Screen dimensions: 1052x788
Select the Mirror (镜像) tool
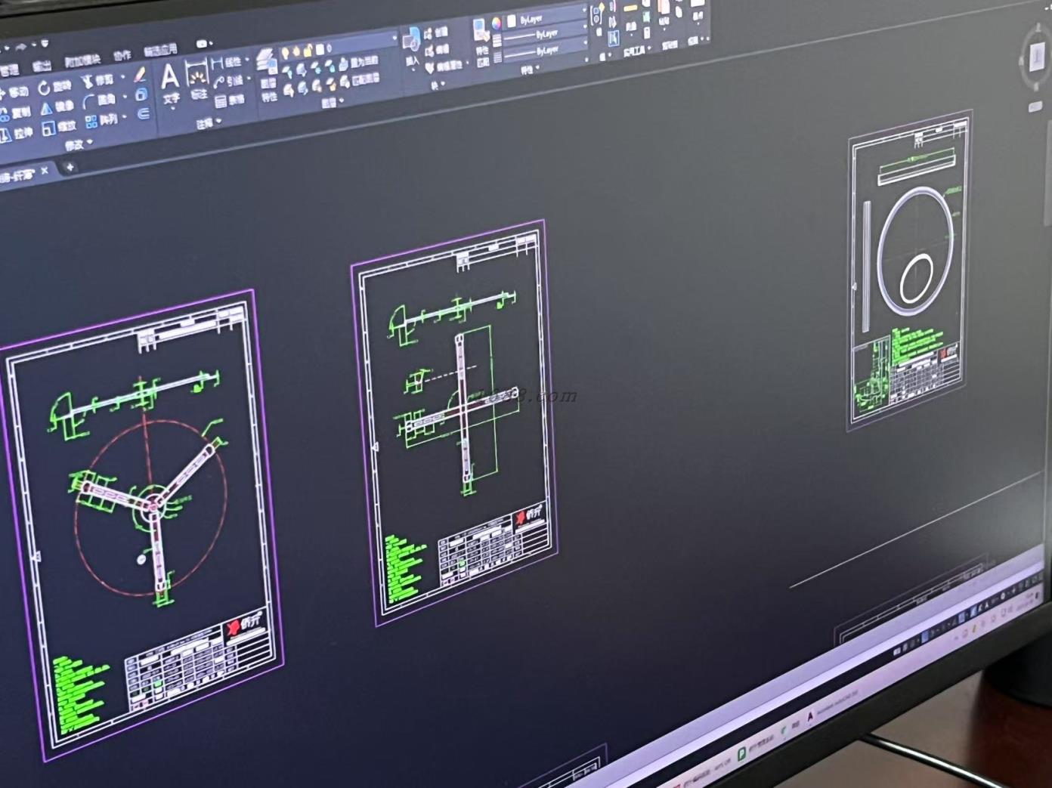point(58,108)
